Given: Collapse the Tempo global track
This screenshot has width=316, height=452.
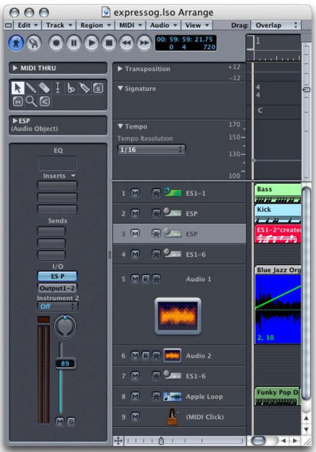Looking at the screenshot, I should (x=121, y=126).
